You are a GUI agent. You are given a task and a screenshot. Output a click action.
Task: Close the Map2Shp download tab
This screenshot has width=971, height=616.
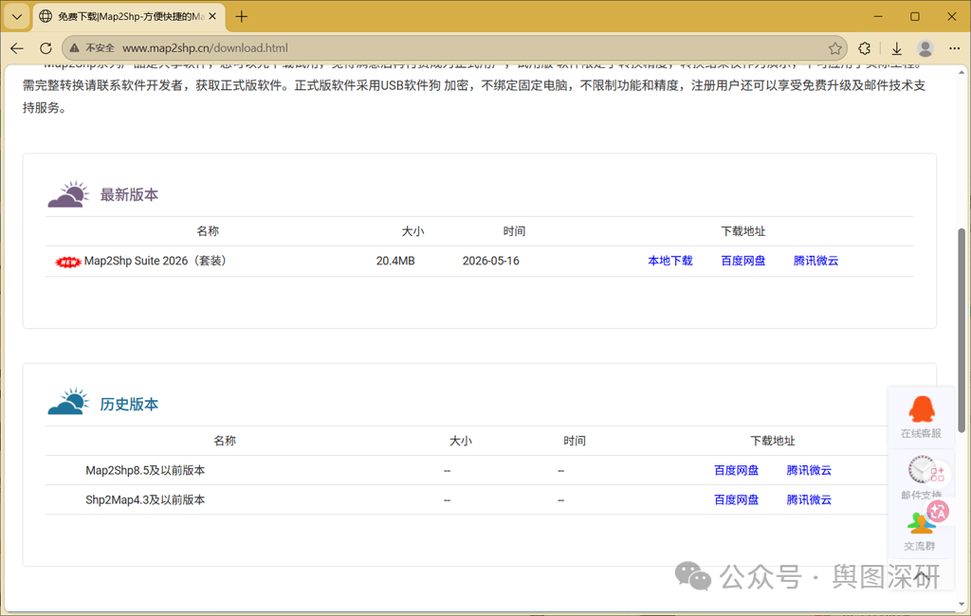212,17
